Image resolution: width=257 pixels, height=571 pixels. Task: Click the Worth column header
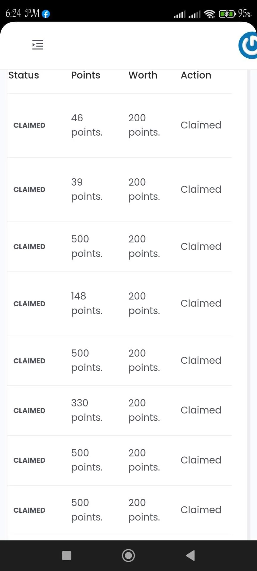pyautogui.click(x=143, y=75)
